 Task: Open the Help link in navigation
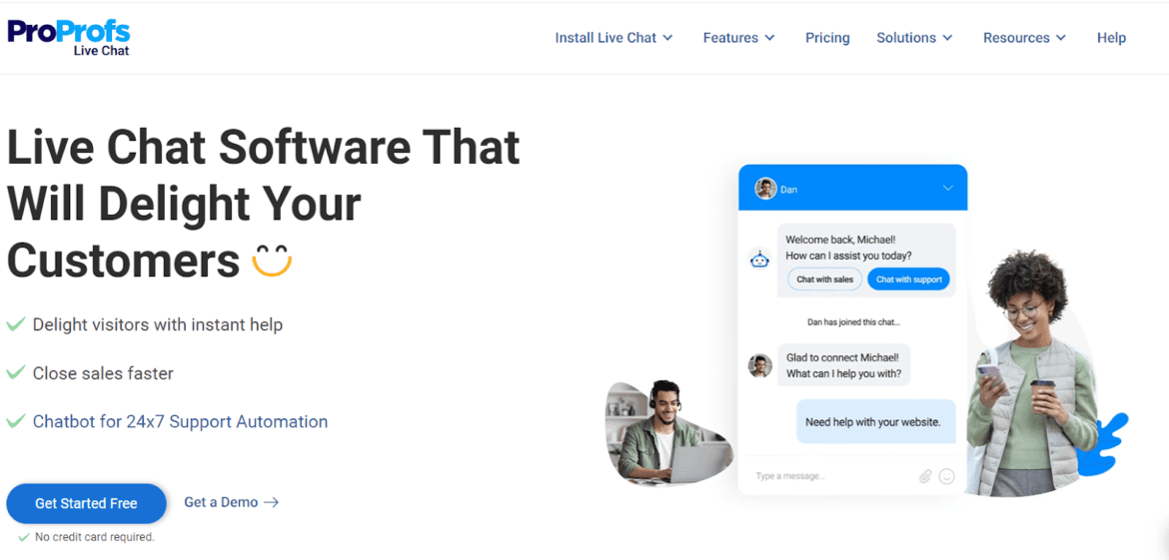click(x=1111, y=37)
